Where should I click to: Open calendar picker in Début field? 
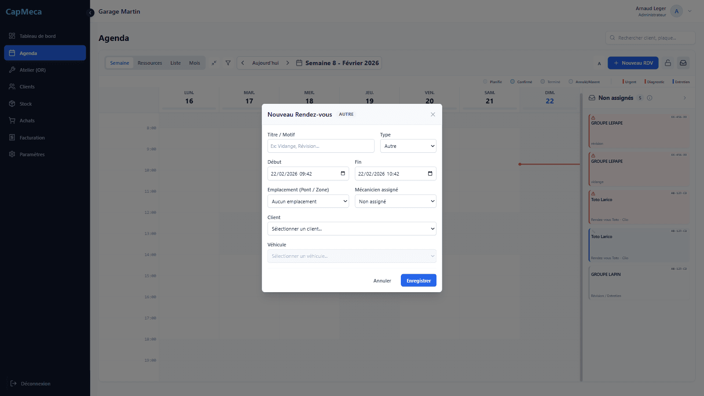(x=343, y=173)
